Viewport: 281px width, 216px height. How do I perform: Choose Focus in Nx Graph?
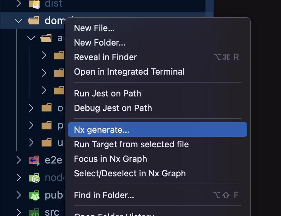110,159
